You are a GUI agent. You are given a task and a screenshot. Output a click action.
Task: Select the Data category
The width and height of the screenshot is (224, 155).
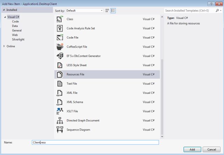coord(15,26)
